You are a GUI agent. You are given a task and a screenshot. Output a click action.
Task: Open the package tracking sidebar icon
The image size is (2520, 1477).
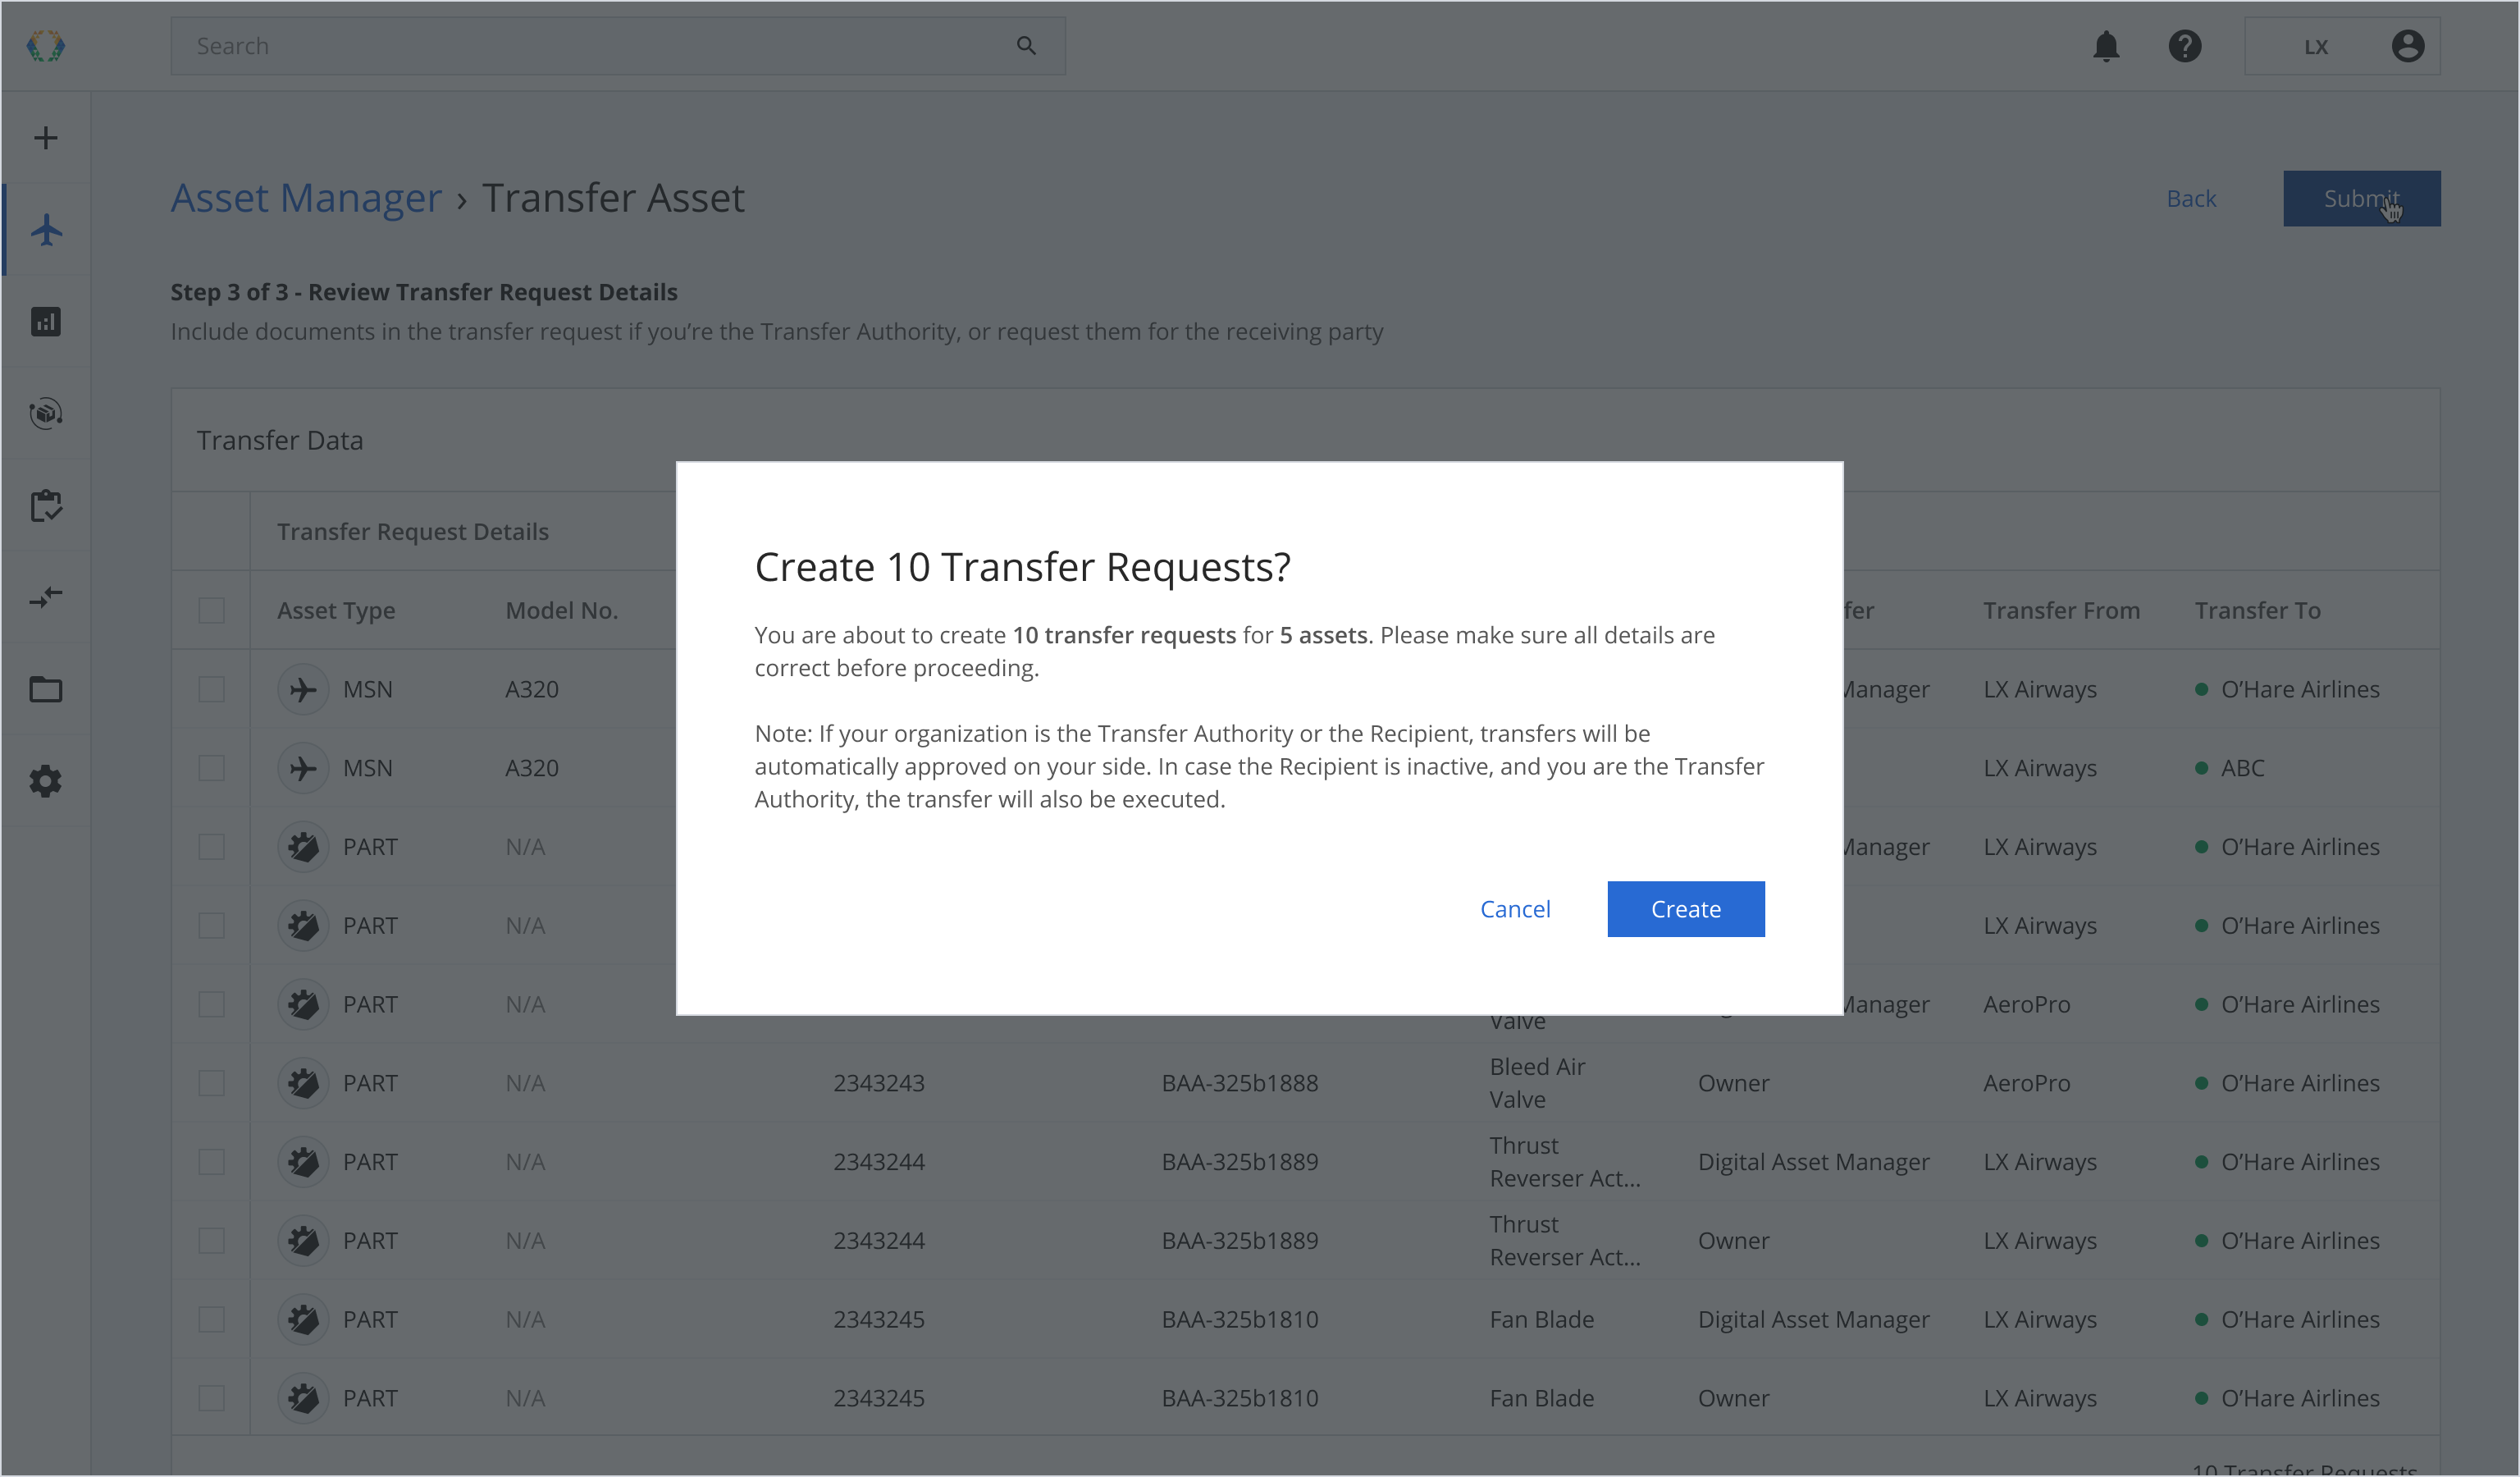(46, 413)
